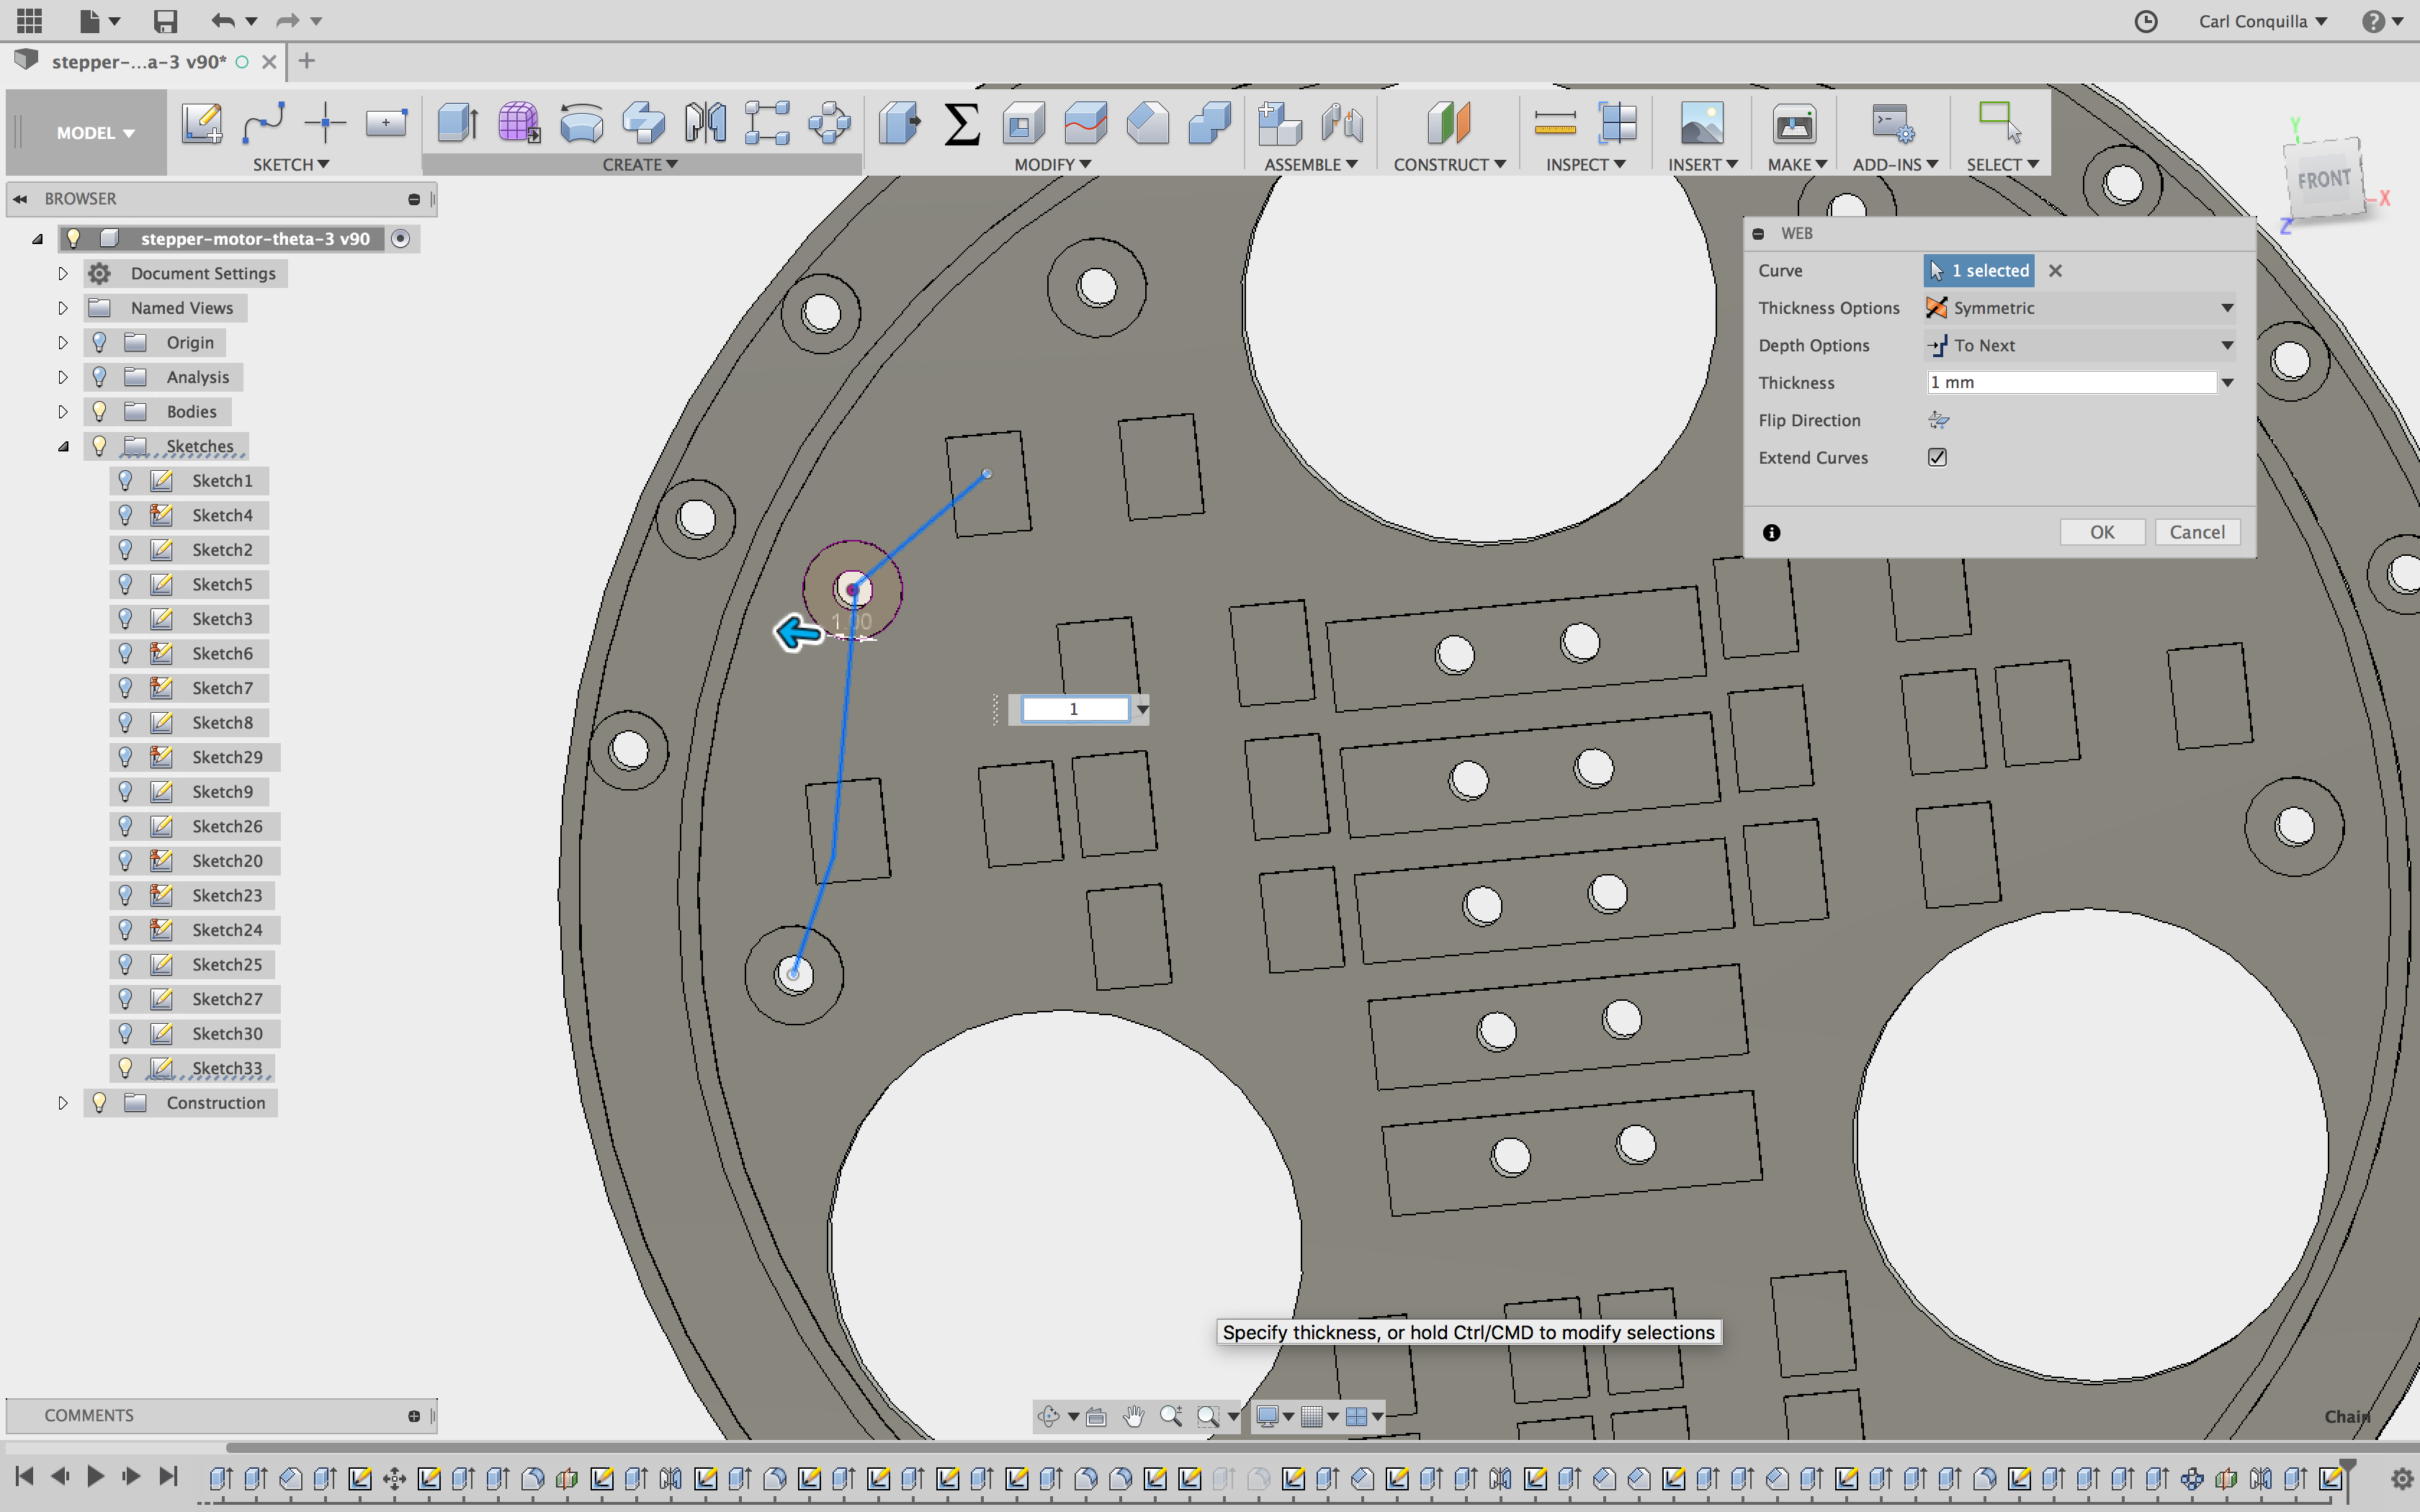Screen dimensions: 2420x1512
Task: Open the data panel grid icon
Action: (30, 20)
